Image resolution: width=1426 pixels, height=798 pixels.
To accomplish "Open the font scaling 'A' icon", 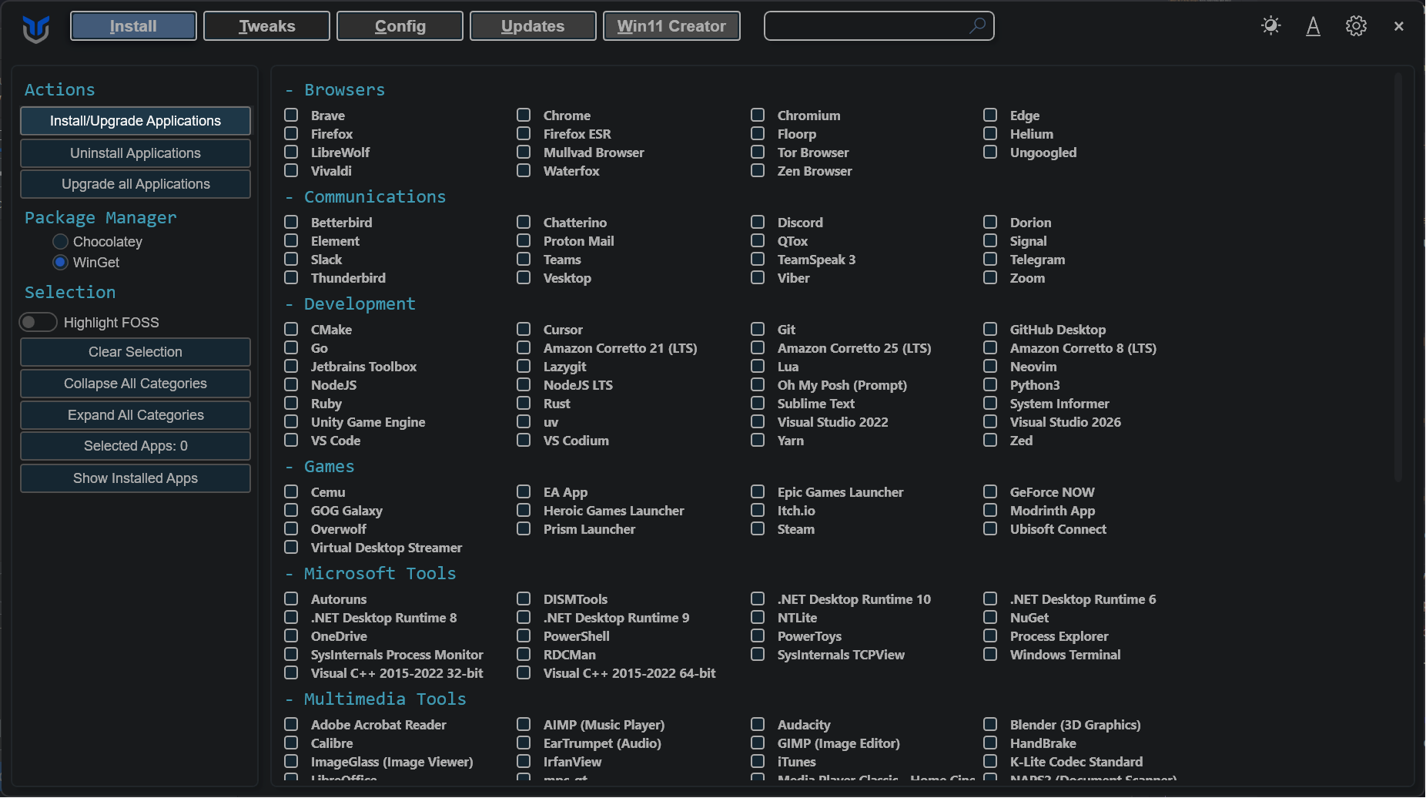I will click(1314, 26).
